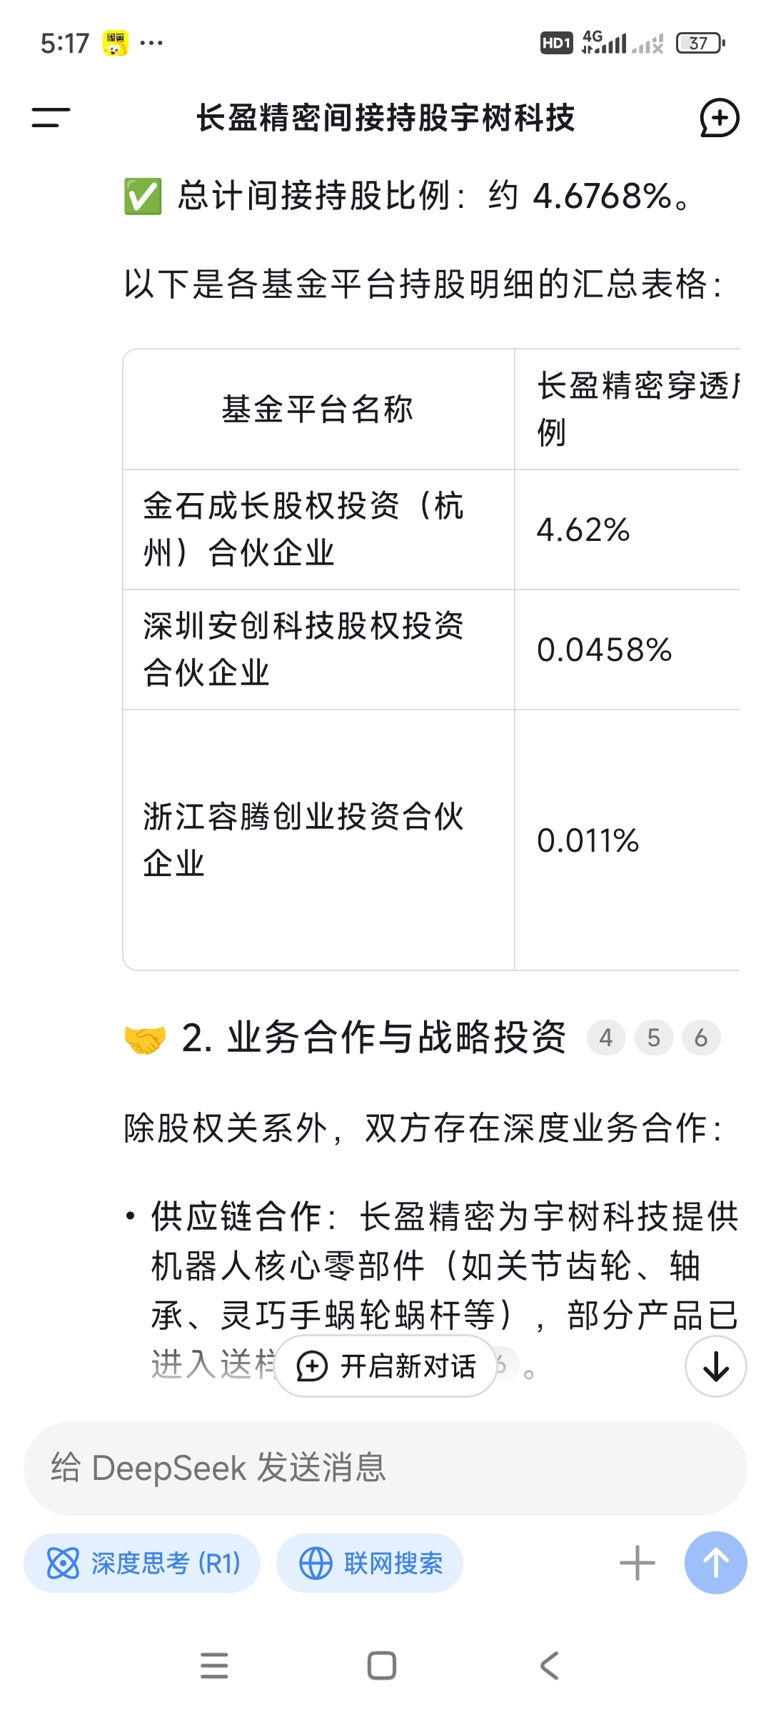The width and height of the screenshot is (771, 1715).
Task: Open citation reference 4
Action: click(606, 1038)
